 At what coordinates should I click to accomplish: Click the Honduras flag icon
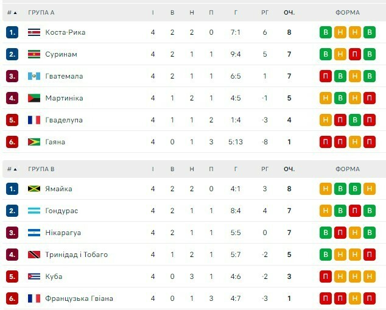tap(34, 211)
